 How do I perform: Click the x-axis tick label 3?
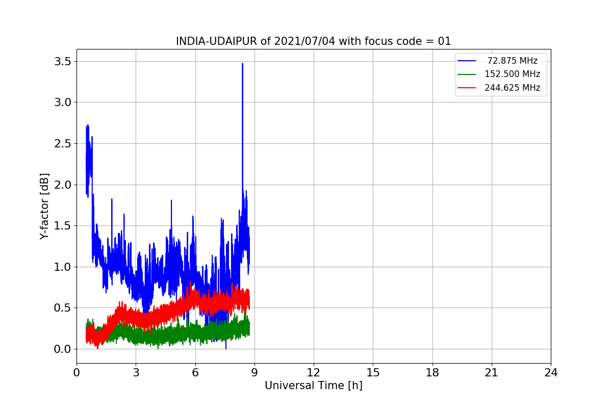click(x=136, y=373)
